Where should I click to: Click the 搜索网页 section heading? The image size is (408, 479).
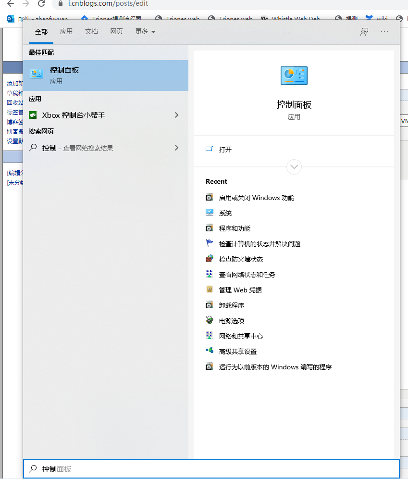click(x=41, y=131)
